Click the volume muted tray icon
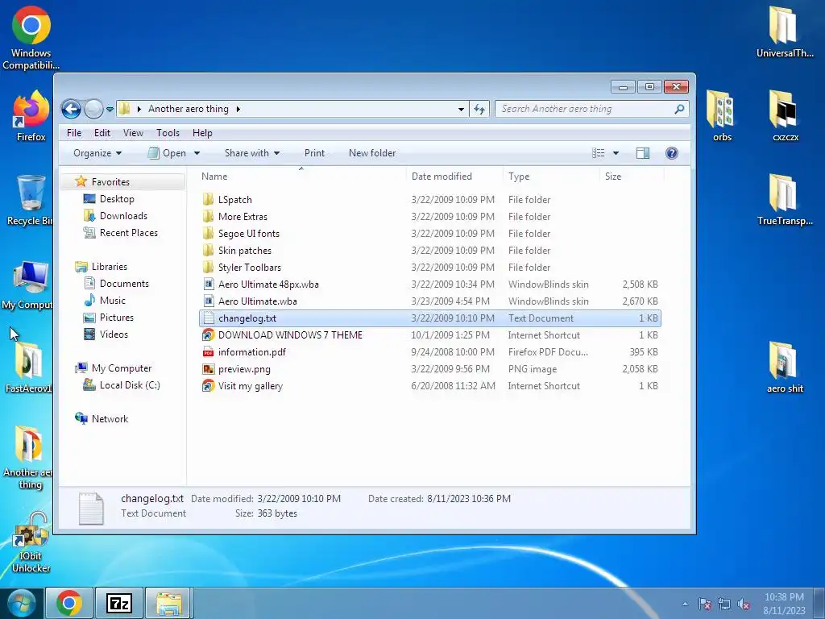 (744, 604)
